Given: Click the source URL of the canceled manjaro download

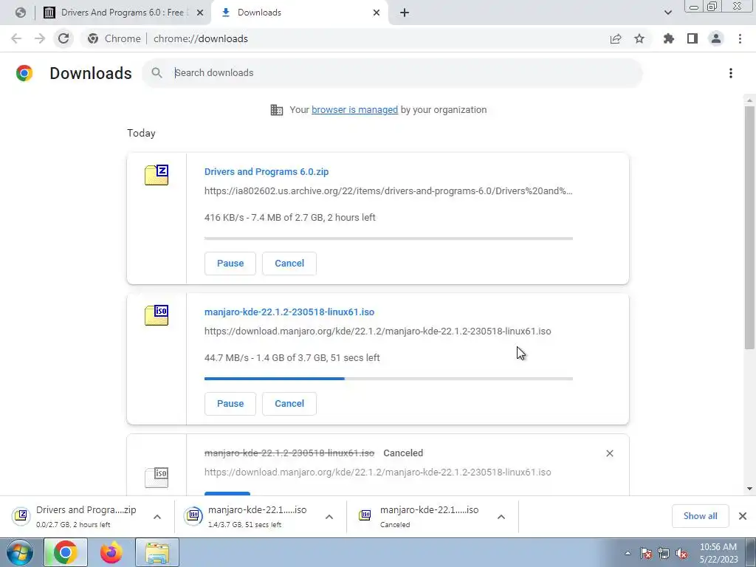Looking at the screenshot, I should click(x=377, y=472).
